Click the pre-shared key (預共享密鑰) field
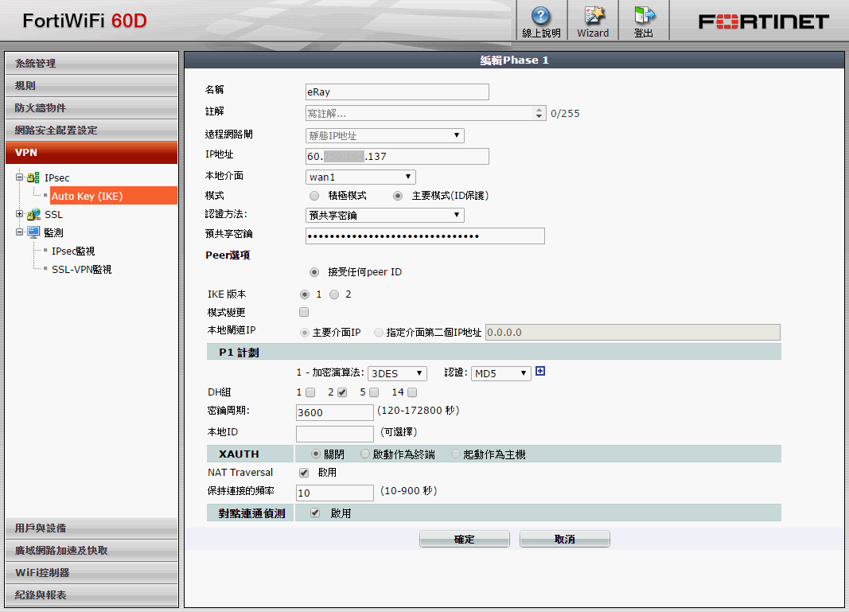The height and width of the screenshot is (612, 849). point(425,236)
